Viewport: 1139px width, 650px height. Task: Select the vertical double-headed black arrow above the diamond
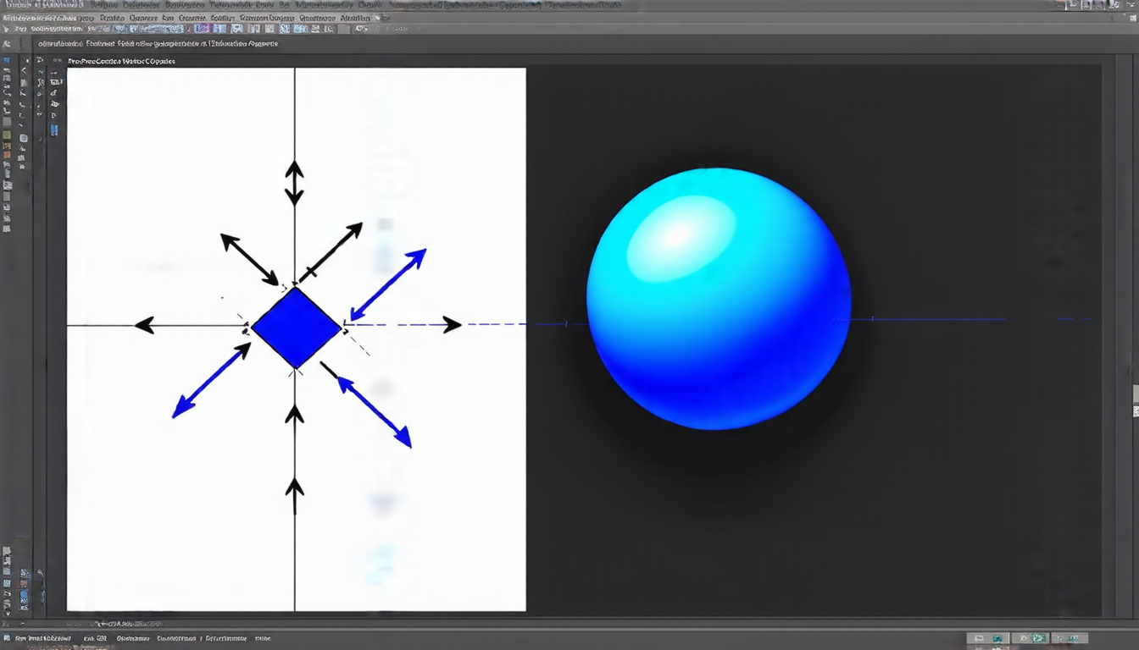(x=294, y=183)
